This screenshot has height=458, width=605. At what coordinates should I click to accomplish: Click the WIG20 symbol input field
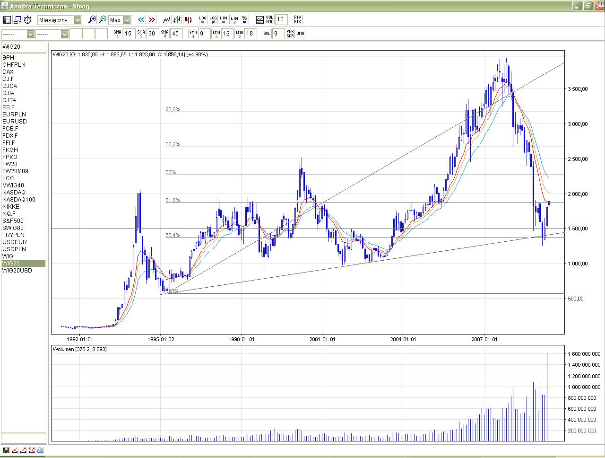[24, 47]
